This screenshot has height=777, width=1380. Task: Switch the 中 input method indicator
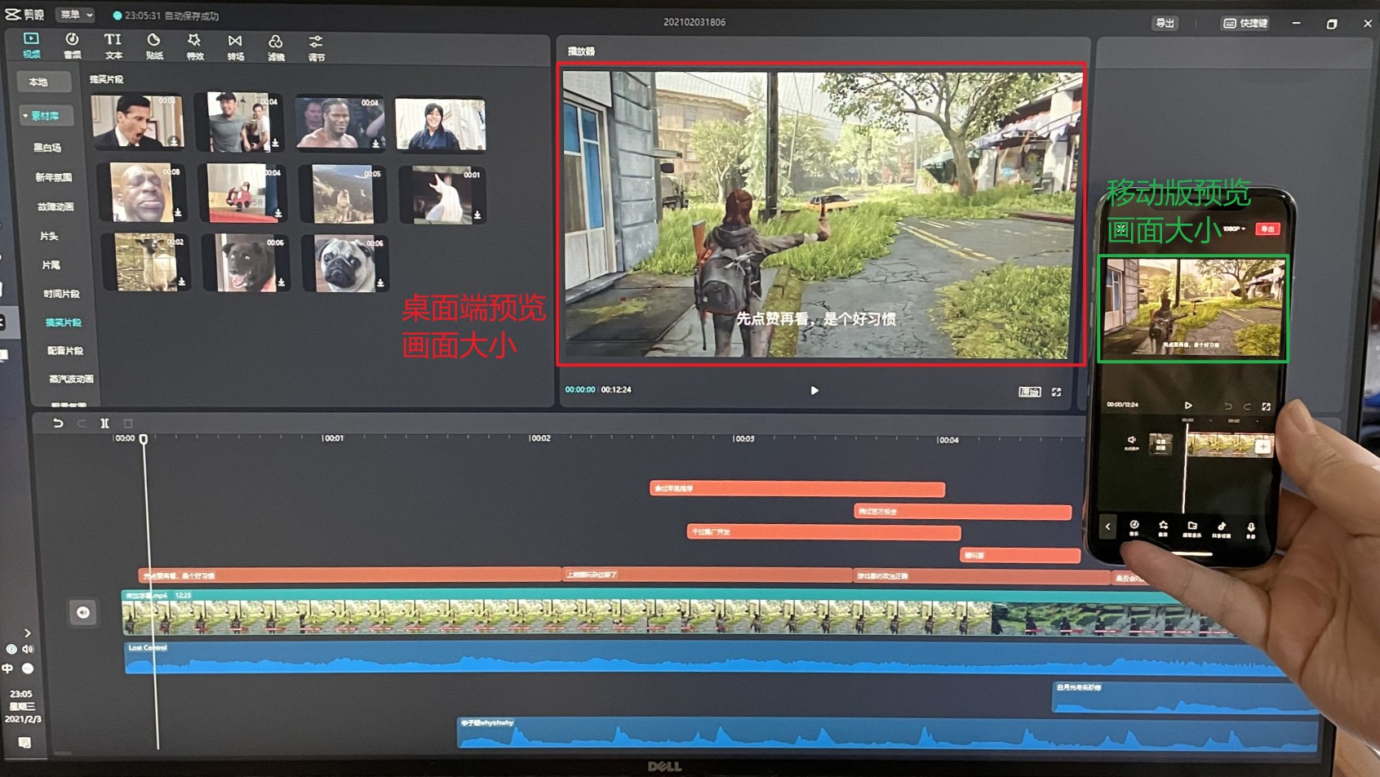[7, 668]
